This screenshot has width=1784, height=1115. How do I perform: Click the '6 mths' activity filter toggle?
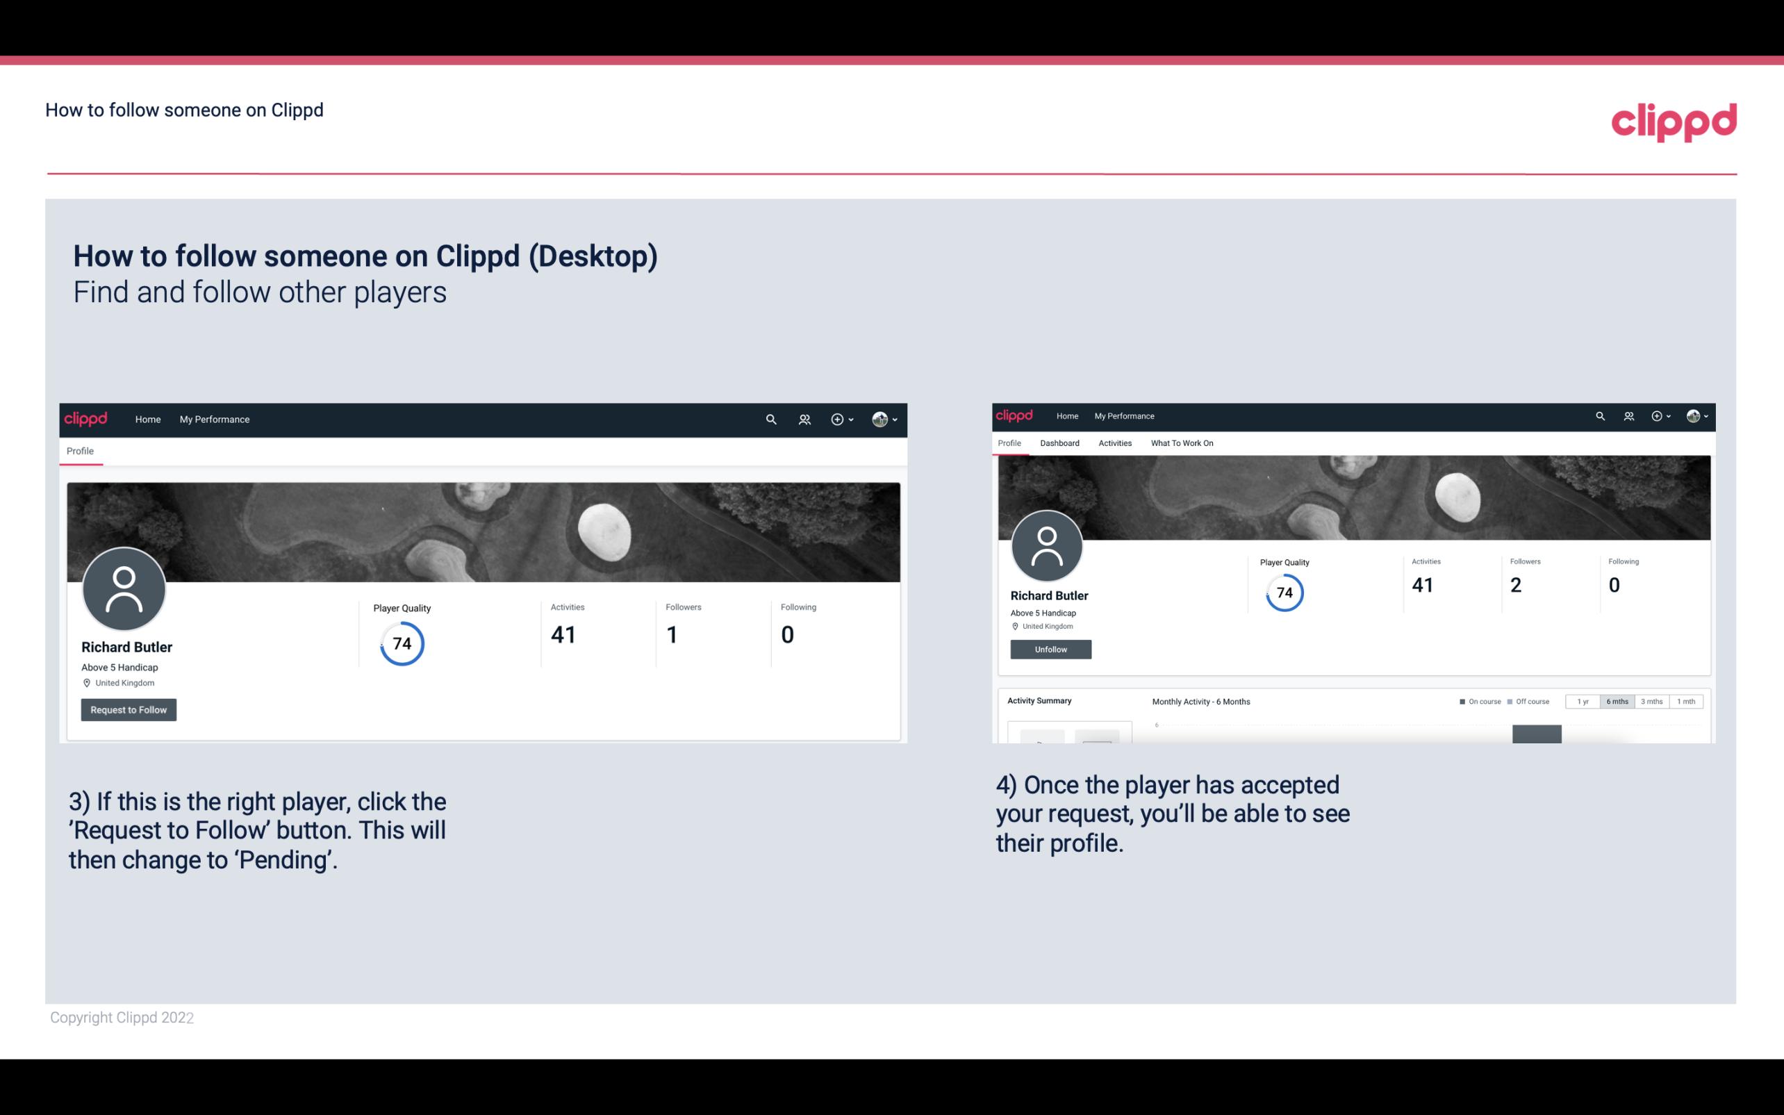[x=1616, y=702]
